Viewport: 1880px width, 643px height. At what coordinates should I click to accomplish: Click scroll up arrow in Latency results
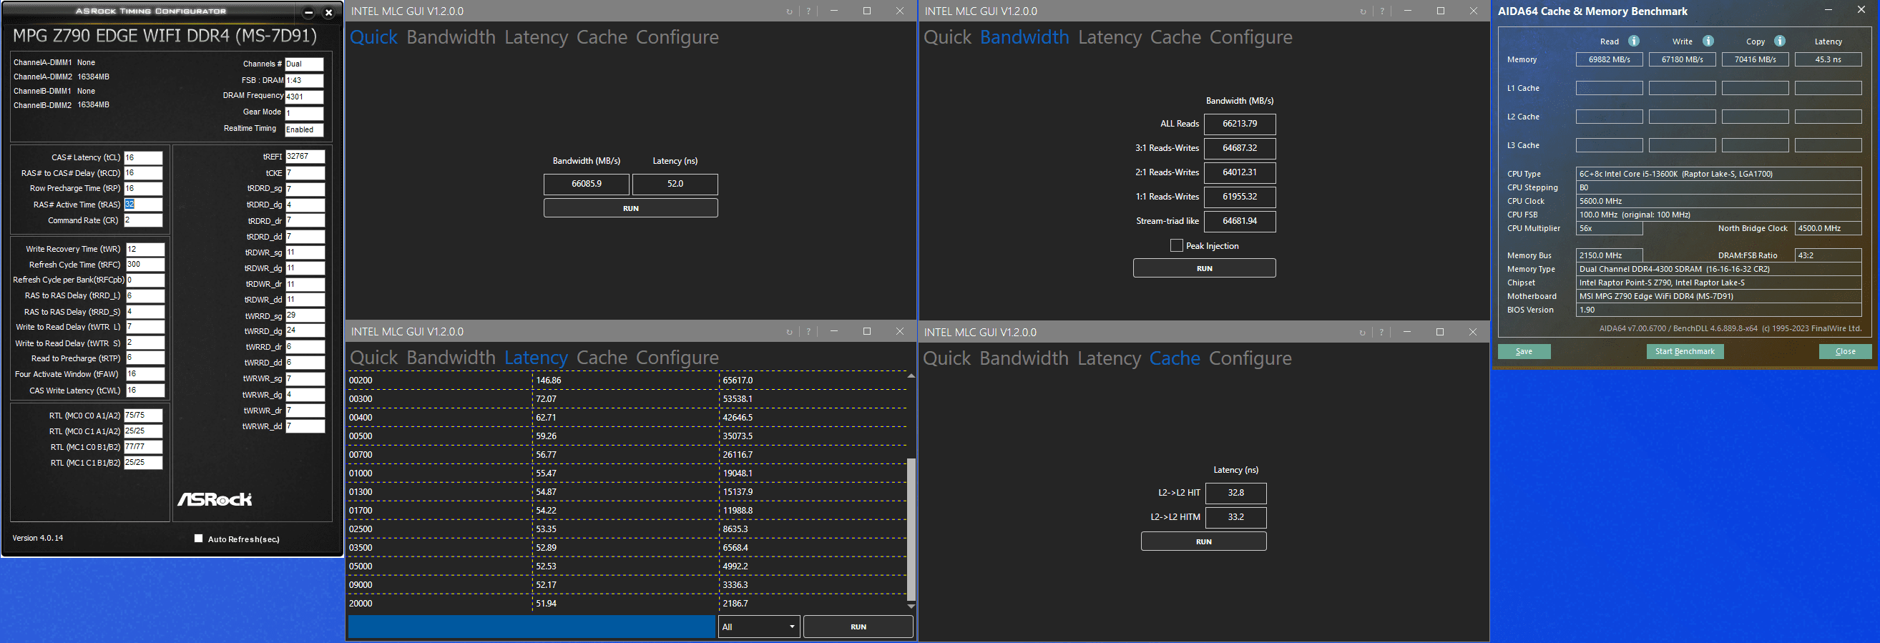tap(911, 376)
